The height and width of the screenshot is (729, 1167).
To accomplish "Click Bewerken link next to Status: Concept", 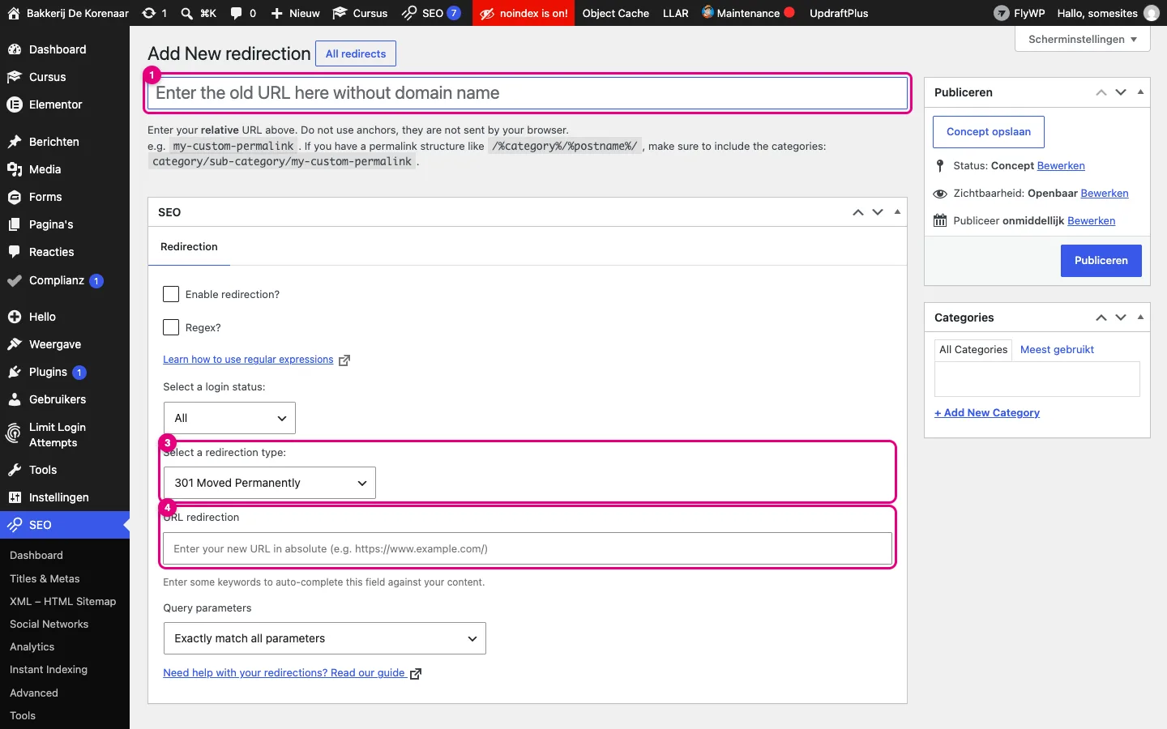I will (1061, 166).
